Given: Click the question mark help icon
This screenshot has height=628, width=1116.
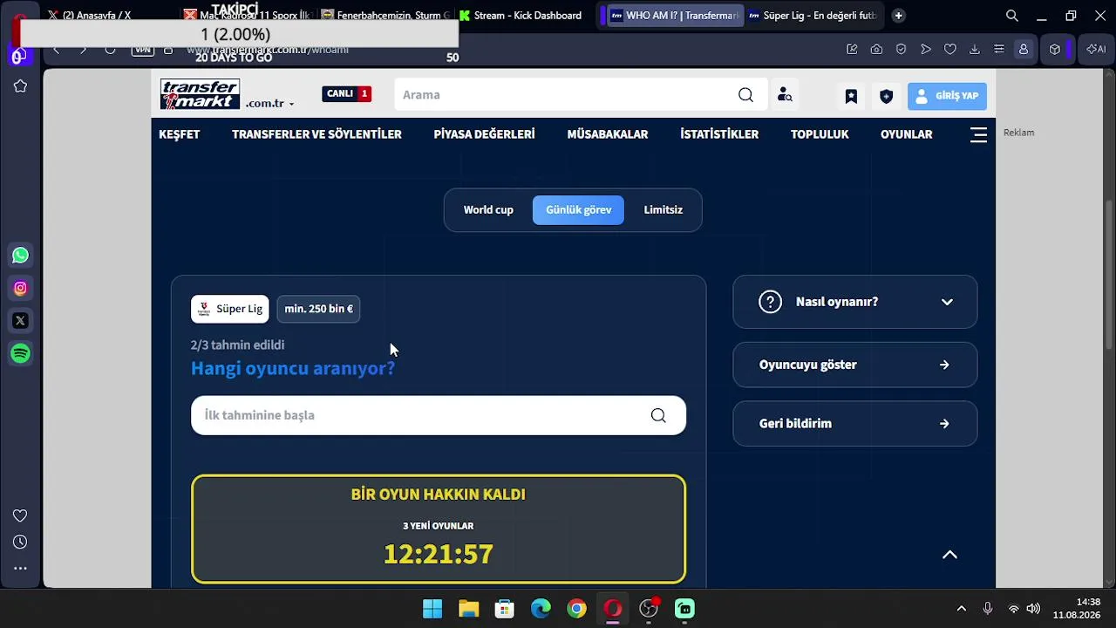Looking at the screenshot, I should pyautogui.click(x=770, y=302).
